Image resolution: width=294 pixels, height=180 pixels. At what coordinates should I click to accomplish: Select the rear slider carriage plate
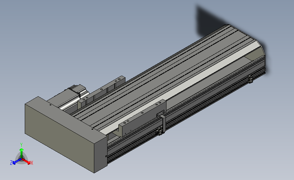102,92
